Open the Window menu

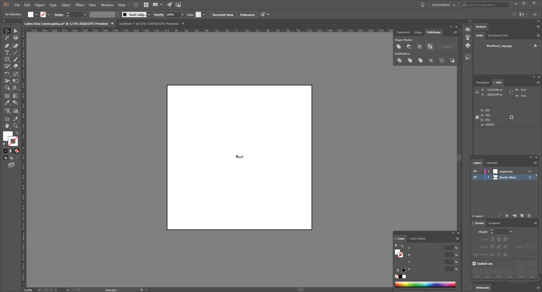107,5
